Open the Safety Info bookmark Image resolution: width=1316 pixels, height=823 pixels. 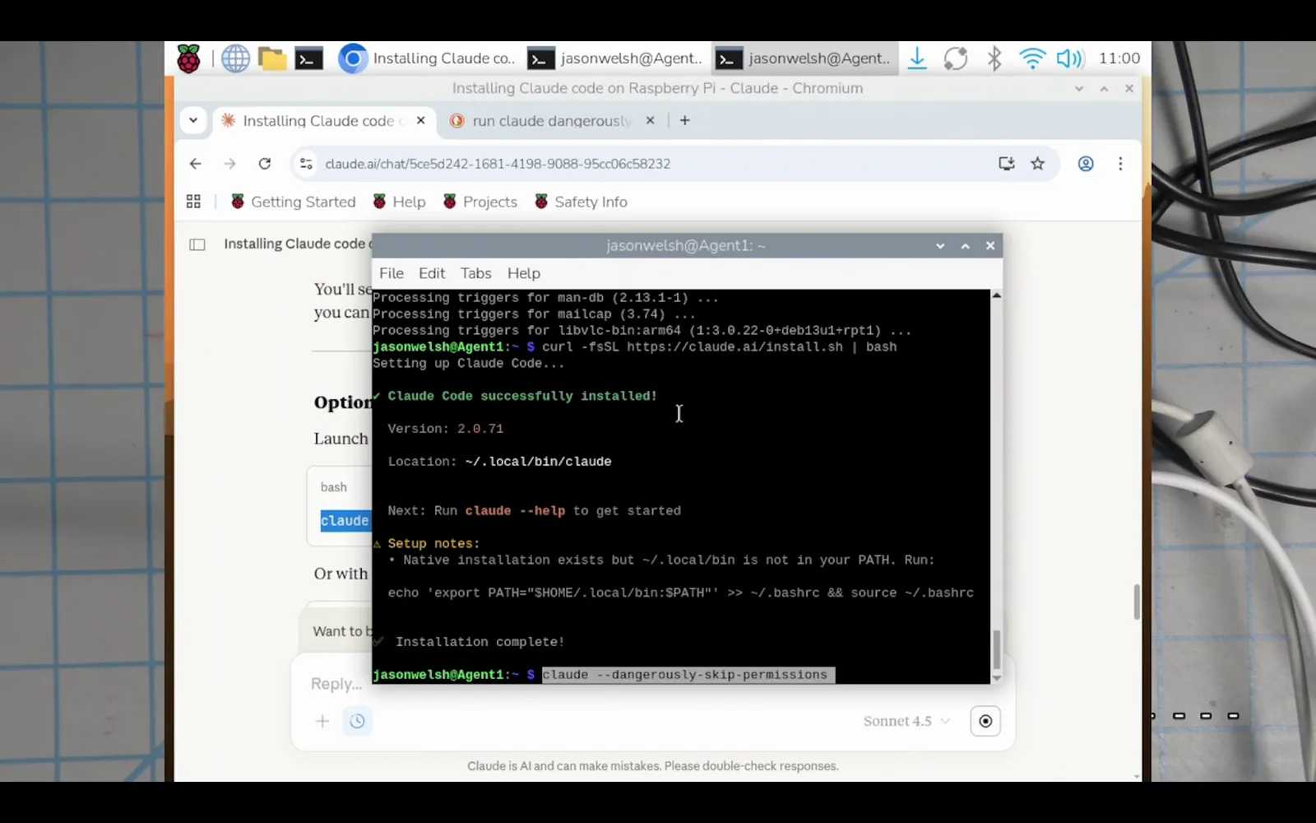pyautogui.click(x=581, y=202)
